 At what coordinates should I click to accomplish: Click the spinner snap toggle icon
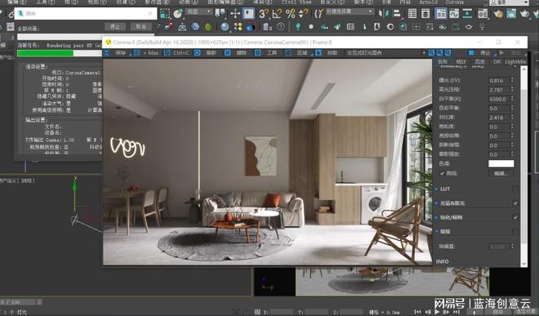pos(304,13)
